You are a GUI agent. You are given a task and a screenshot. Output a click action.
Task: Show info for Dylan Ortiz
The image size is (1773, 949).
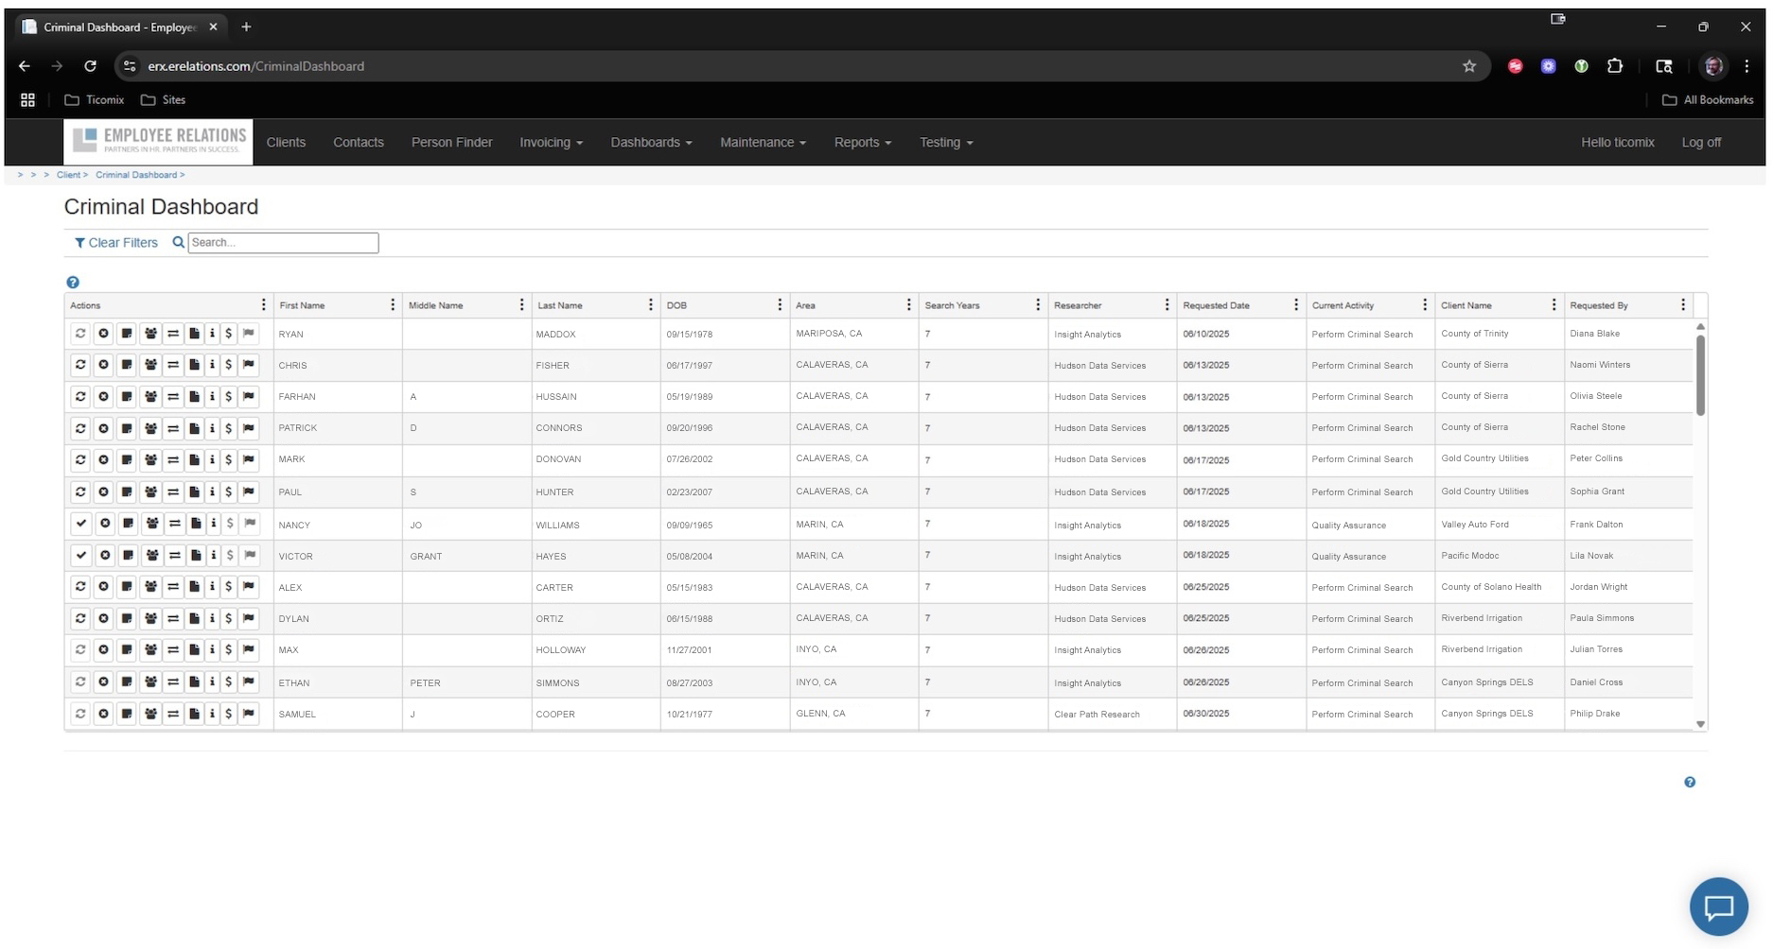coord(212,618)
